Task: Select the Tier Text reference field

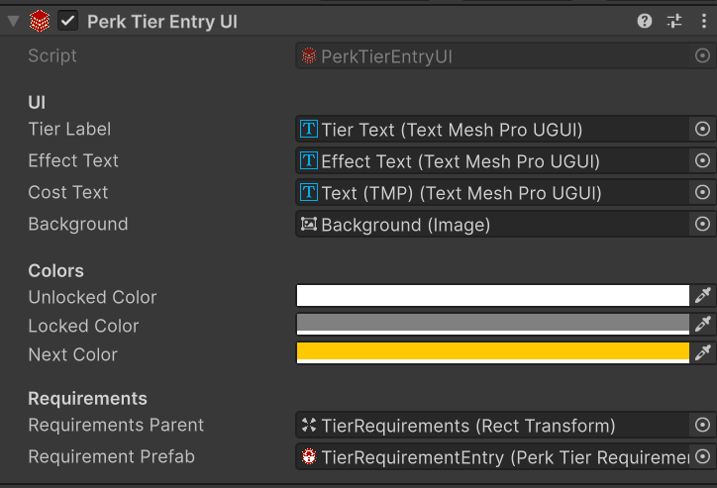Action: 492,129
